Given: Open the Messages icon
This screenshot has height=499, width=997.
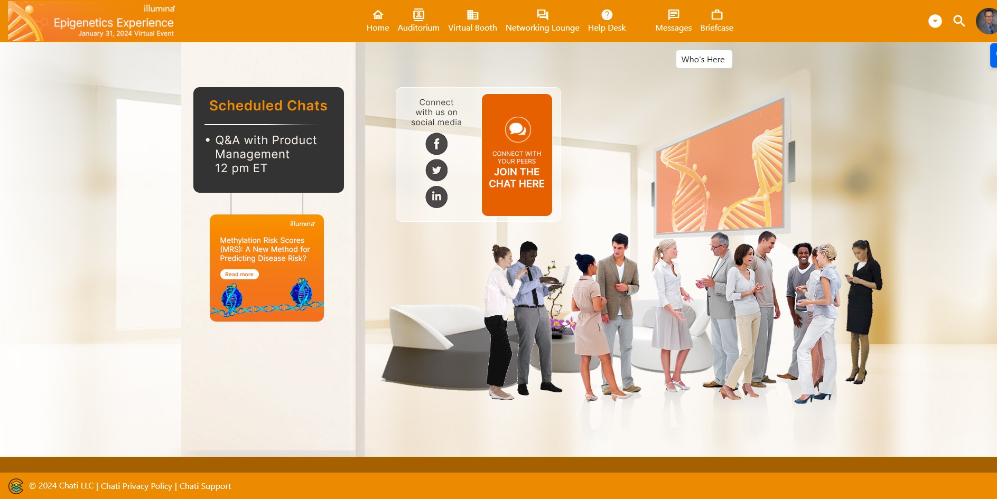Looking at the screenshot, I should click(x=673, y=15).
